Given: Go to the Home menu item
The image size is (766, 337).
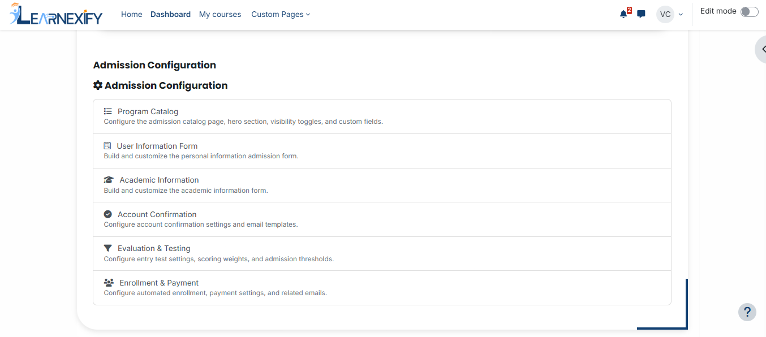Looking at the screenshot, I should coord(132,14).
